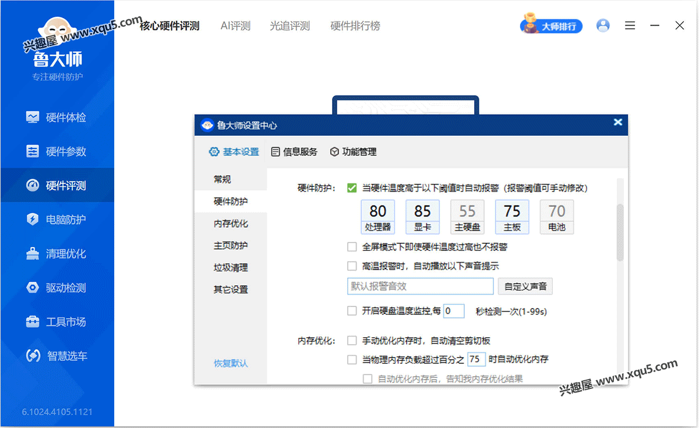
Task: Enable 全屏模式下不报警 checkbox
Action: (x=352, y=247)
